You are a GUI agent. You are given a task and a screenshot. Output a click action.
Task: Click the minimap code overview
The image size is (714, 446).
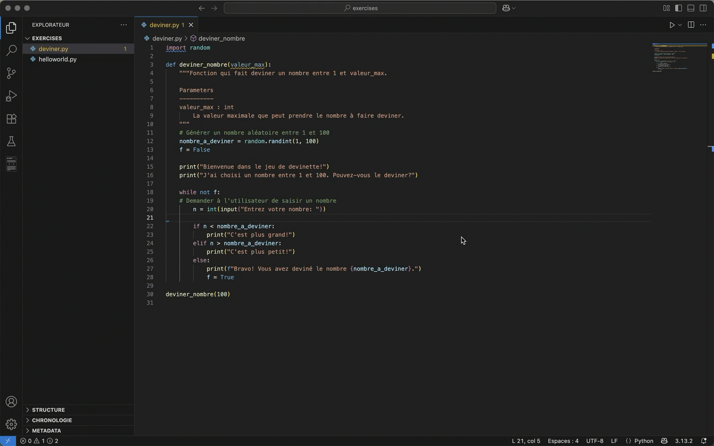click(679, 58)
